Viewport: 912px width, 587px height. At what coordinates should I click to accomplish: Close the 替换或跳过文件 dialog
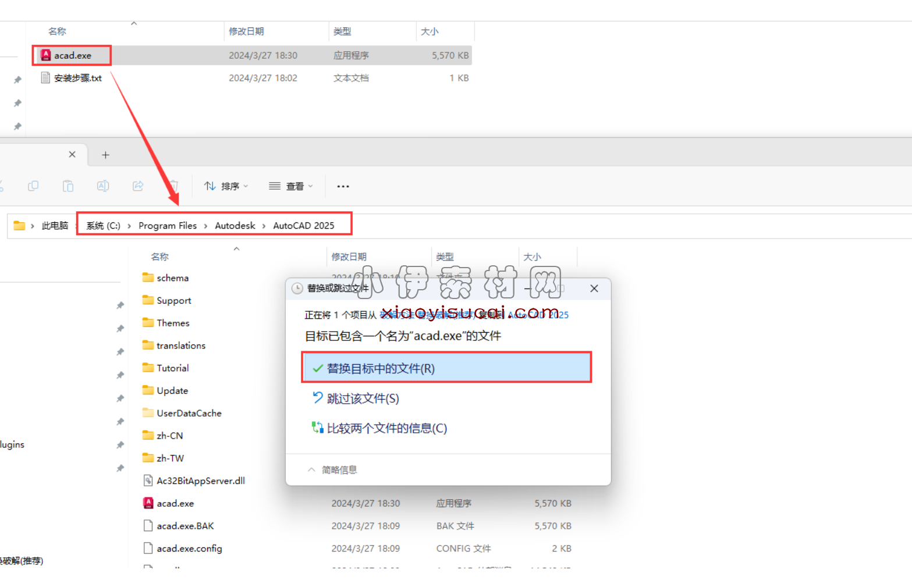pyautogui.click(x=594, y=289)
